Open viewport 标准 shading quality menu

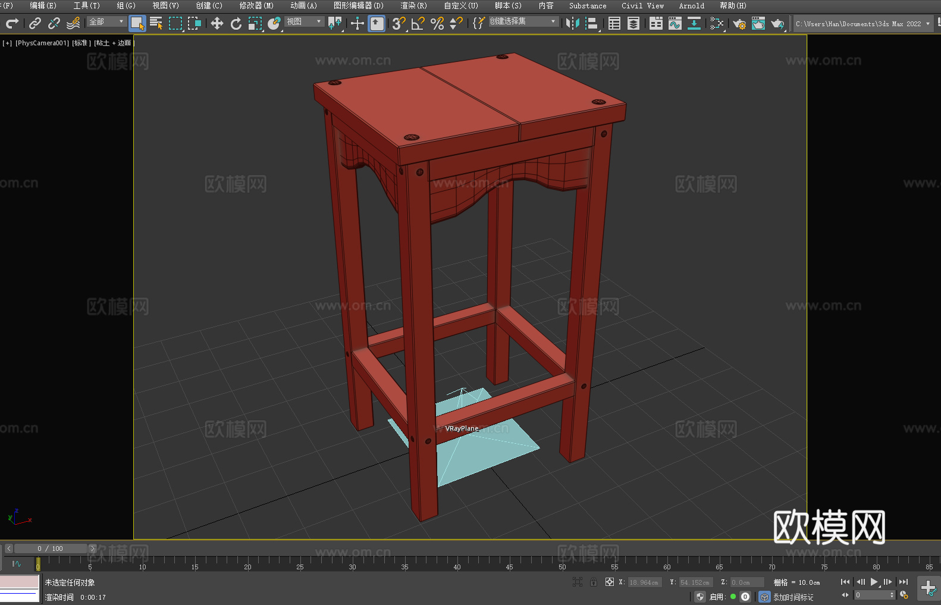[81, 43]
